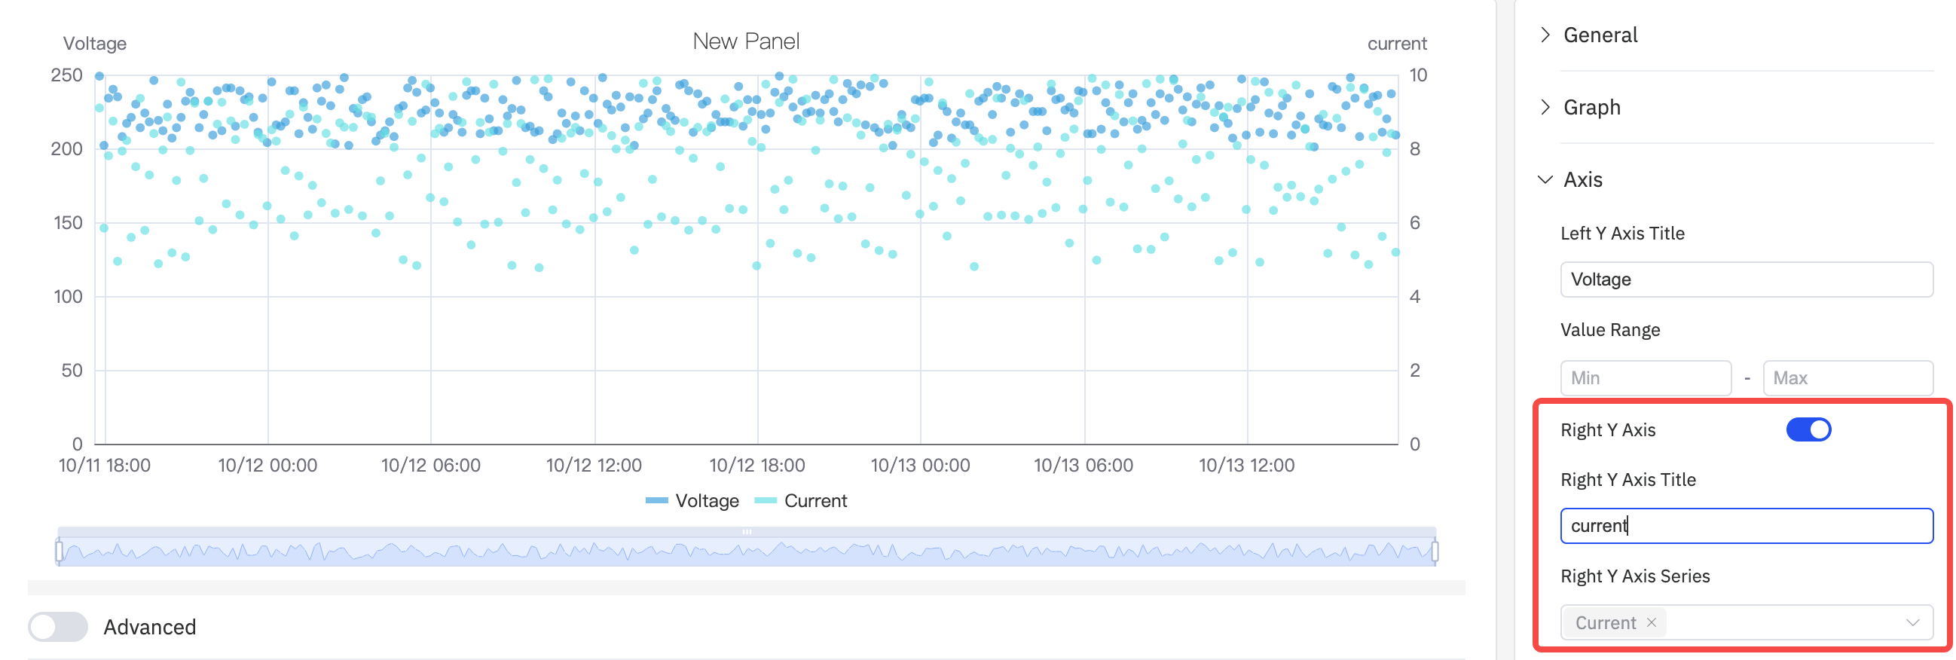Click the General section chevron icon
Image resolution: width=1956 pixels, height=660 pixels.
1545,35
